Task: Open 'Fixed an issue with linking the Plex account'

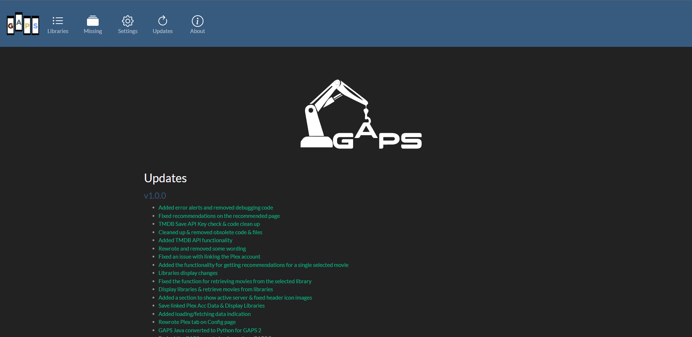Action: (x=209, y=256)
